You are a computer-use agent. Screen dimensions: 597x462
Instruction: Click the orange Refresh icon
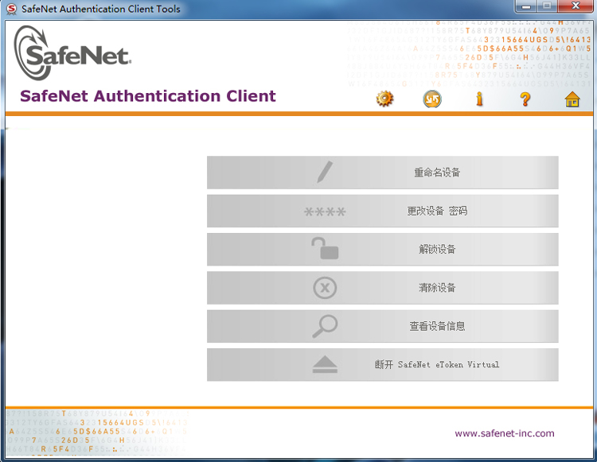point(432,99)
